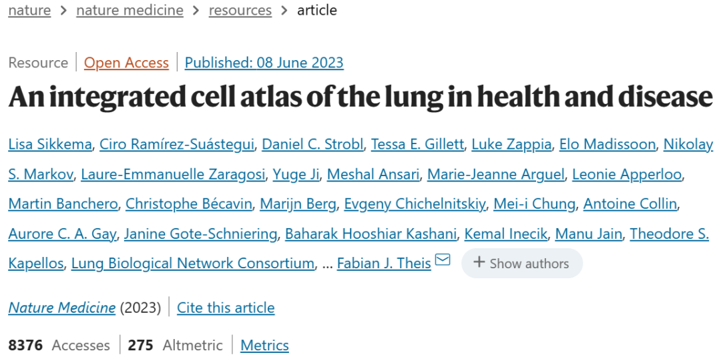721x361 pixels.
Task: Click author Kemal Inecik
Action: coord(507,234)
